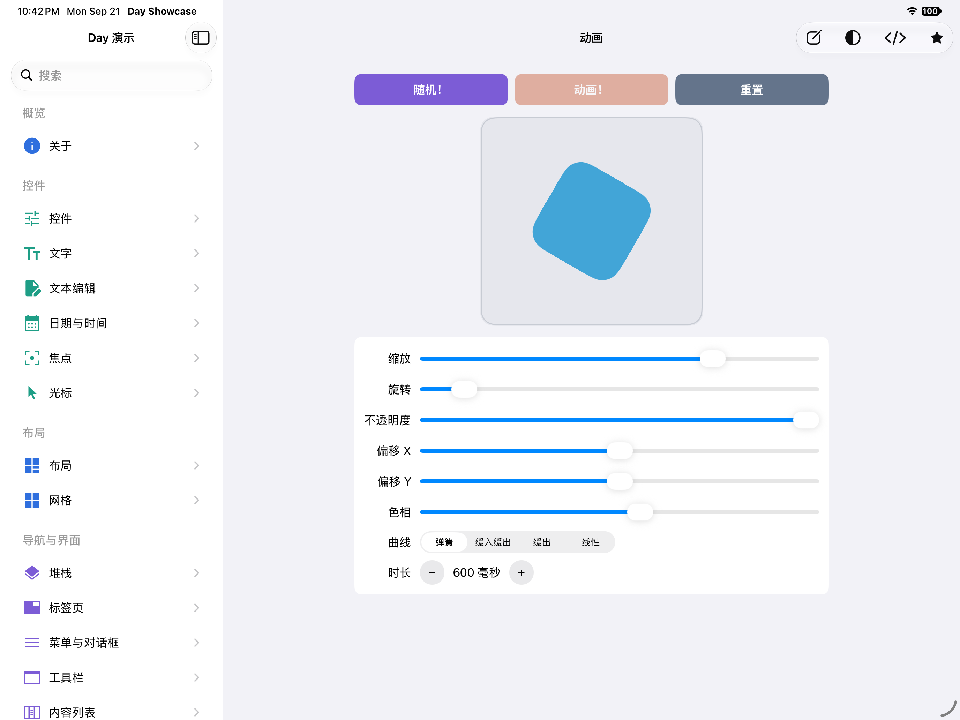Decrease duration with the minus button
Viewport: 960px width, 720px height.
click(x=432, y=573)
